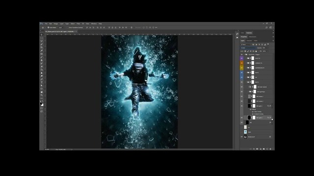Viewport: 314px width, 176px height.
Task: Open the Window menu
Action: click(94, 24)
